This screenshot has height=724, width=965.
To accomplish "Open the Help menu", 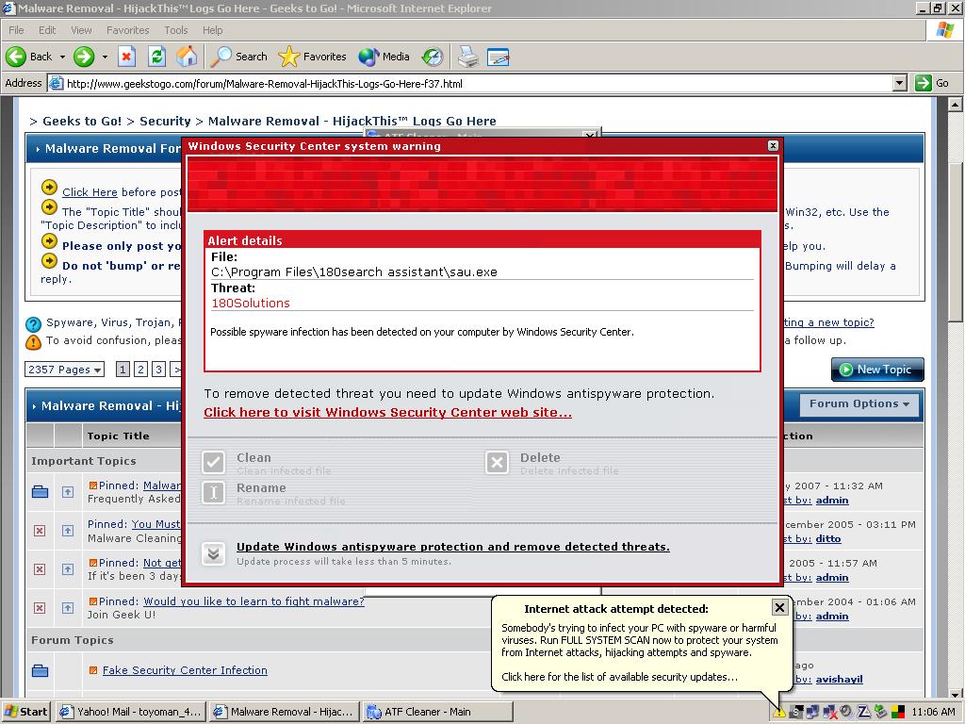I will click(212, 30).
